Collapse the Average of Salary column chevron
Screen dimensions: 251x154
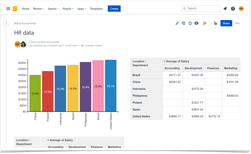(x=164, y=61)
